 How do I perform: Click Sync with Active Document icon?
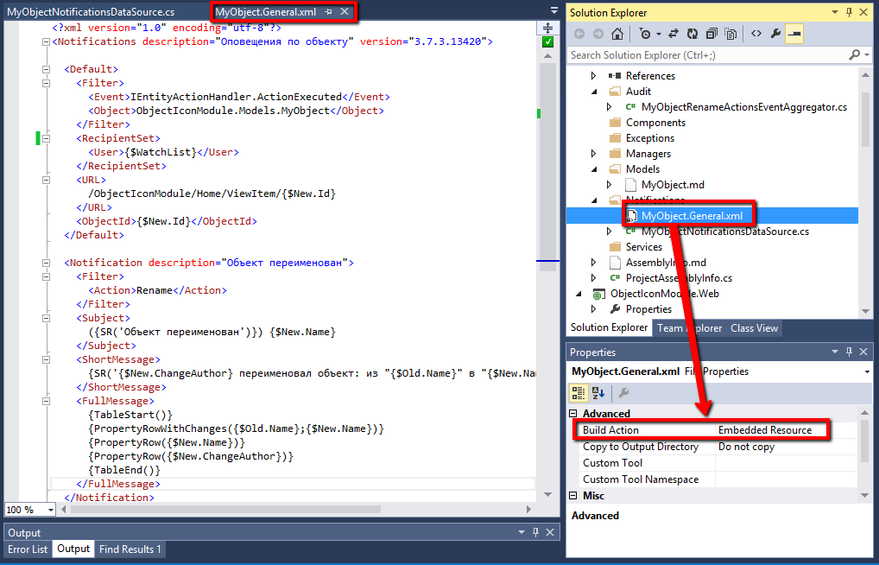[x=674, y=34]
